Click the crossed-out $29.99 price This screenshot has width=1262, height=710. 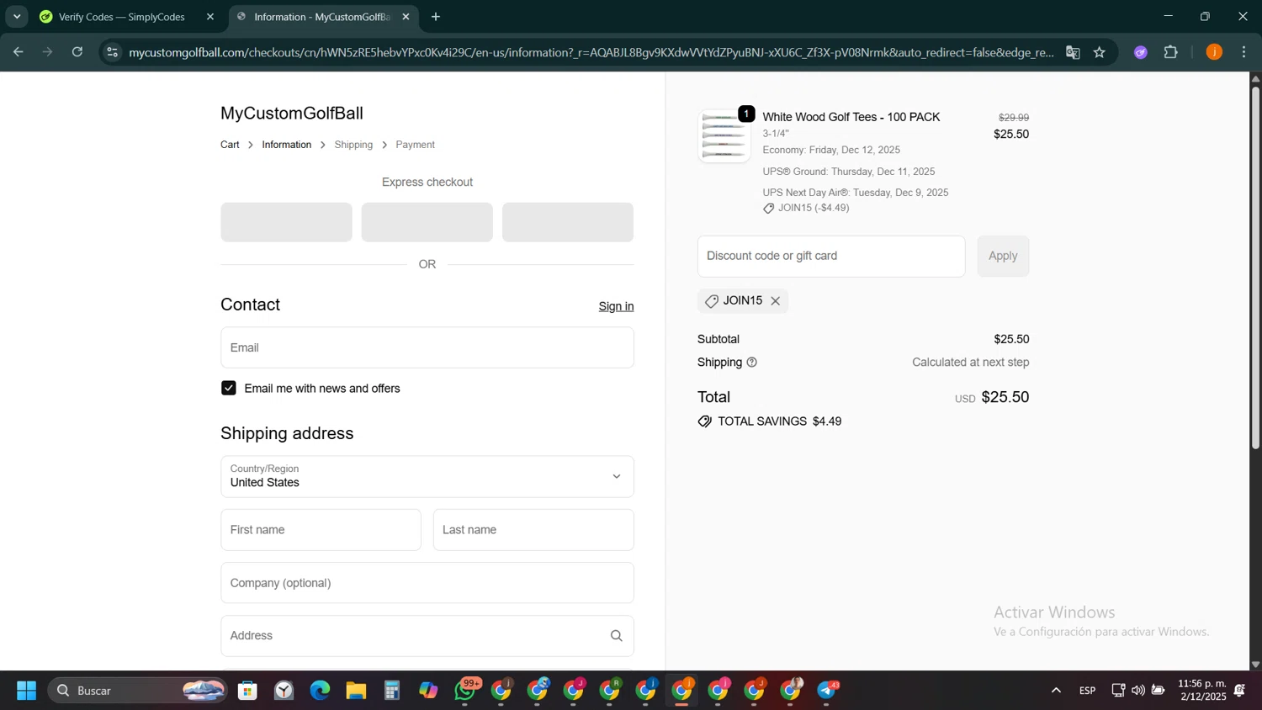(x=1014, y=118)
